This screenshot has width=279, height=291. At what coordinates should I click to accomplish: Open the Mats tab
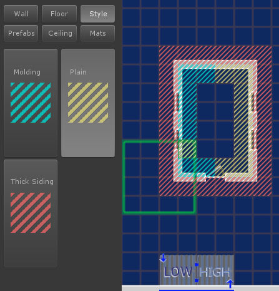98,33
